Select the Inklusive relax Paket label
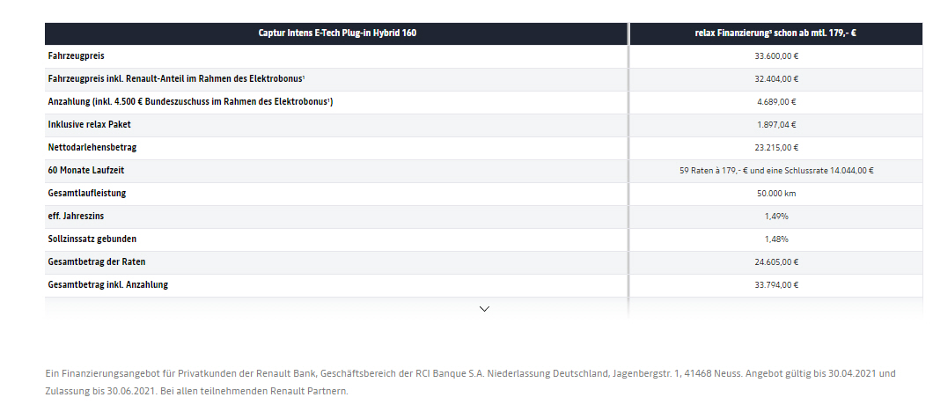This screenshot has height=412, width=933. (x=90, y=125)
